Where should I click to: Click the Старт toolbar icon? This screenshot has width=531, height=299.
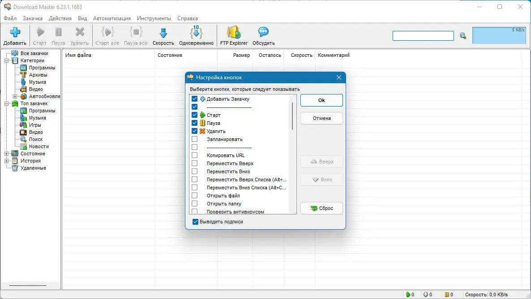(40, 35)
